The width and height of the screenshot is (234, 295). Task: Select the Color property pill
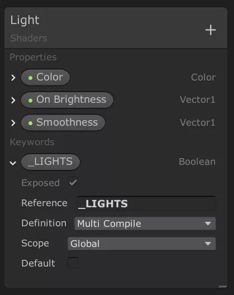[45, 77]
